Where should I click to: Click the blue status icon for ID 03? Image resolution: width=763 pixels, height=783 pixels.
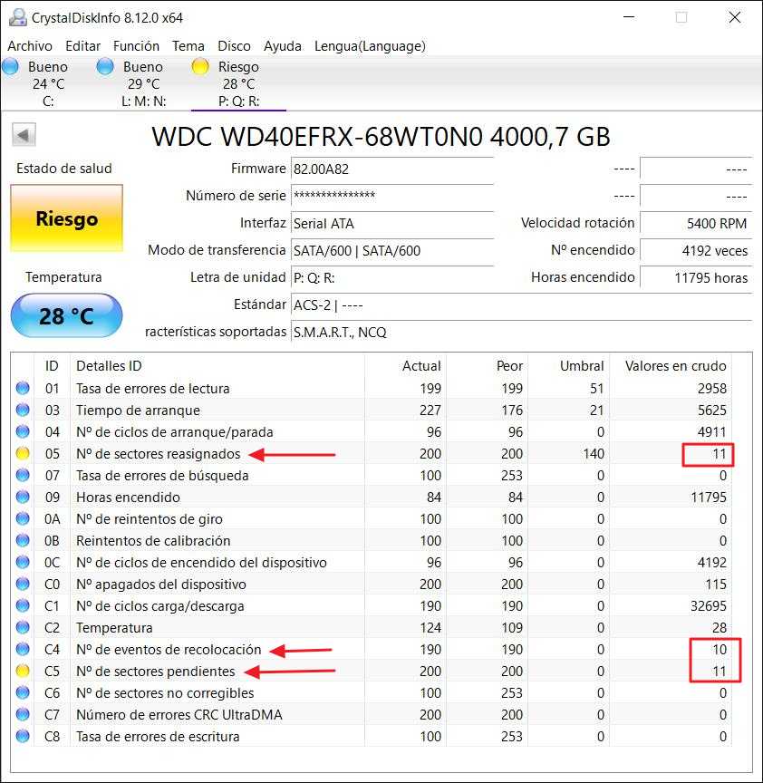tap(23, 410)
